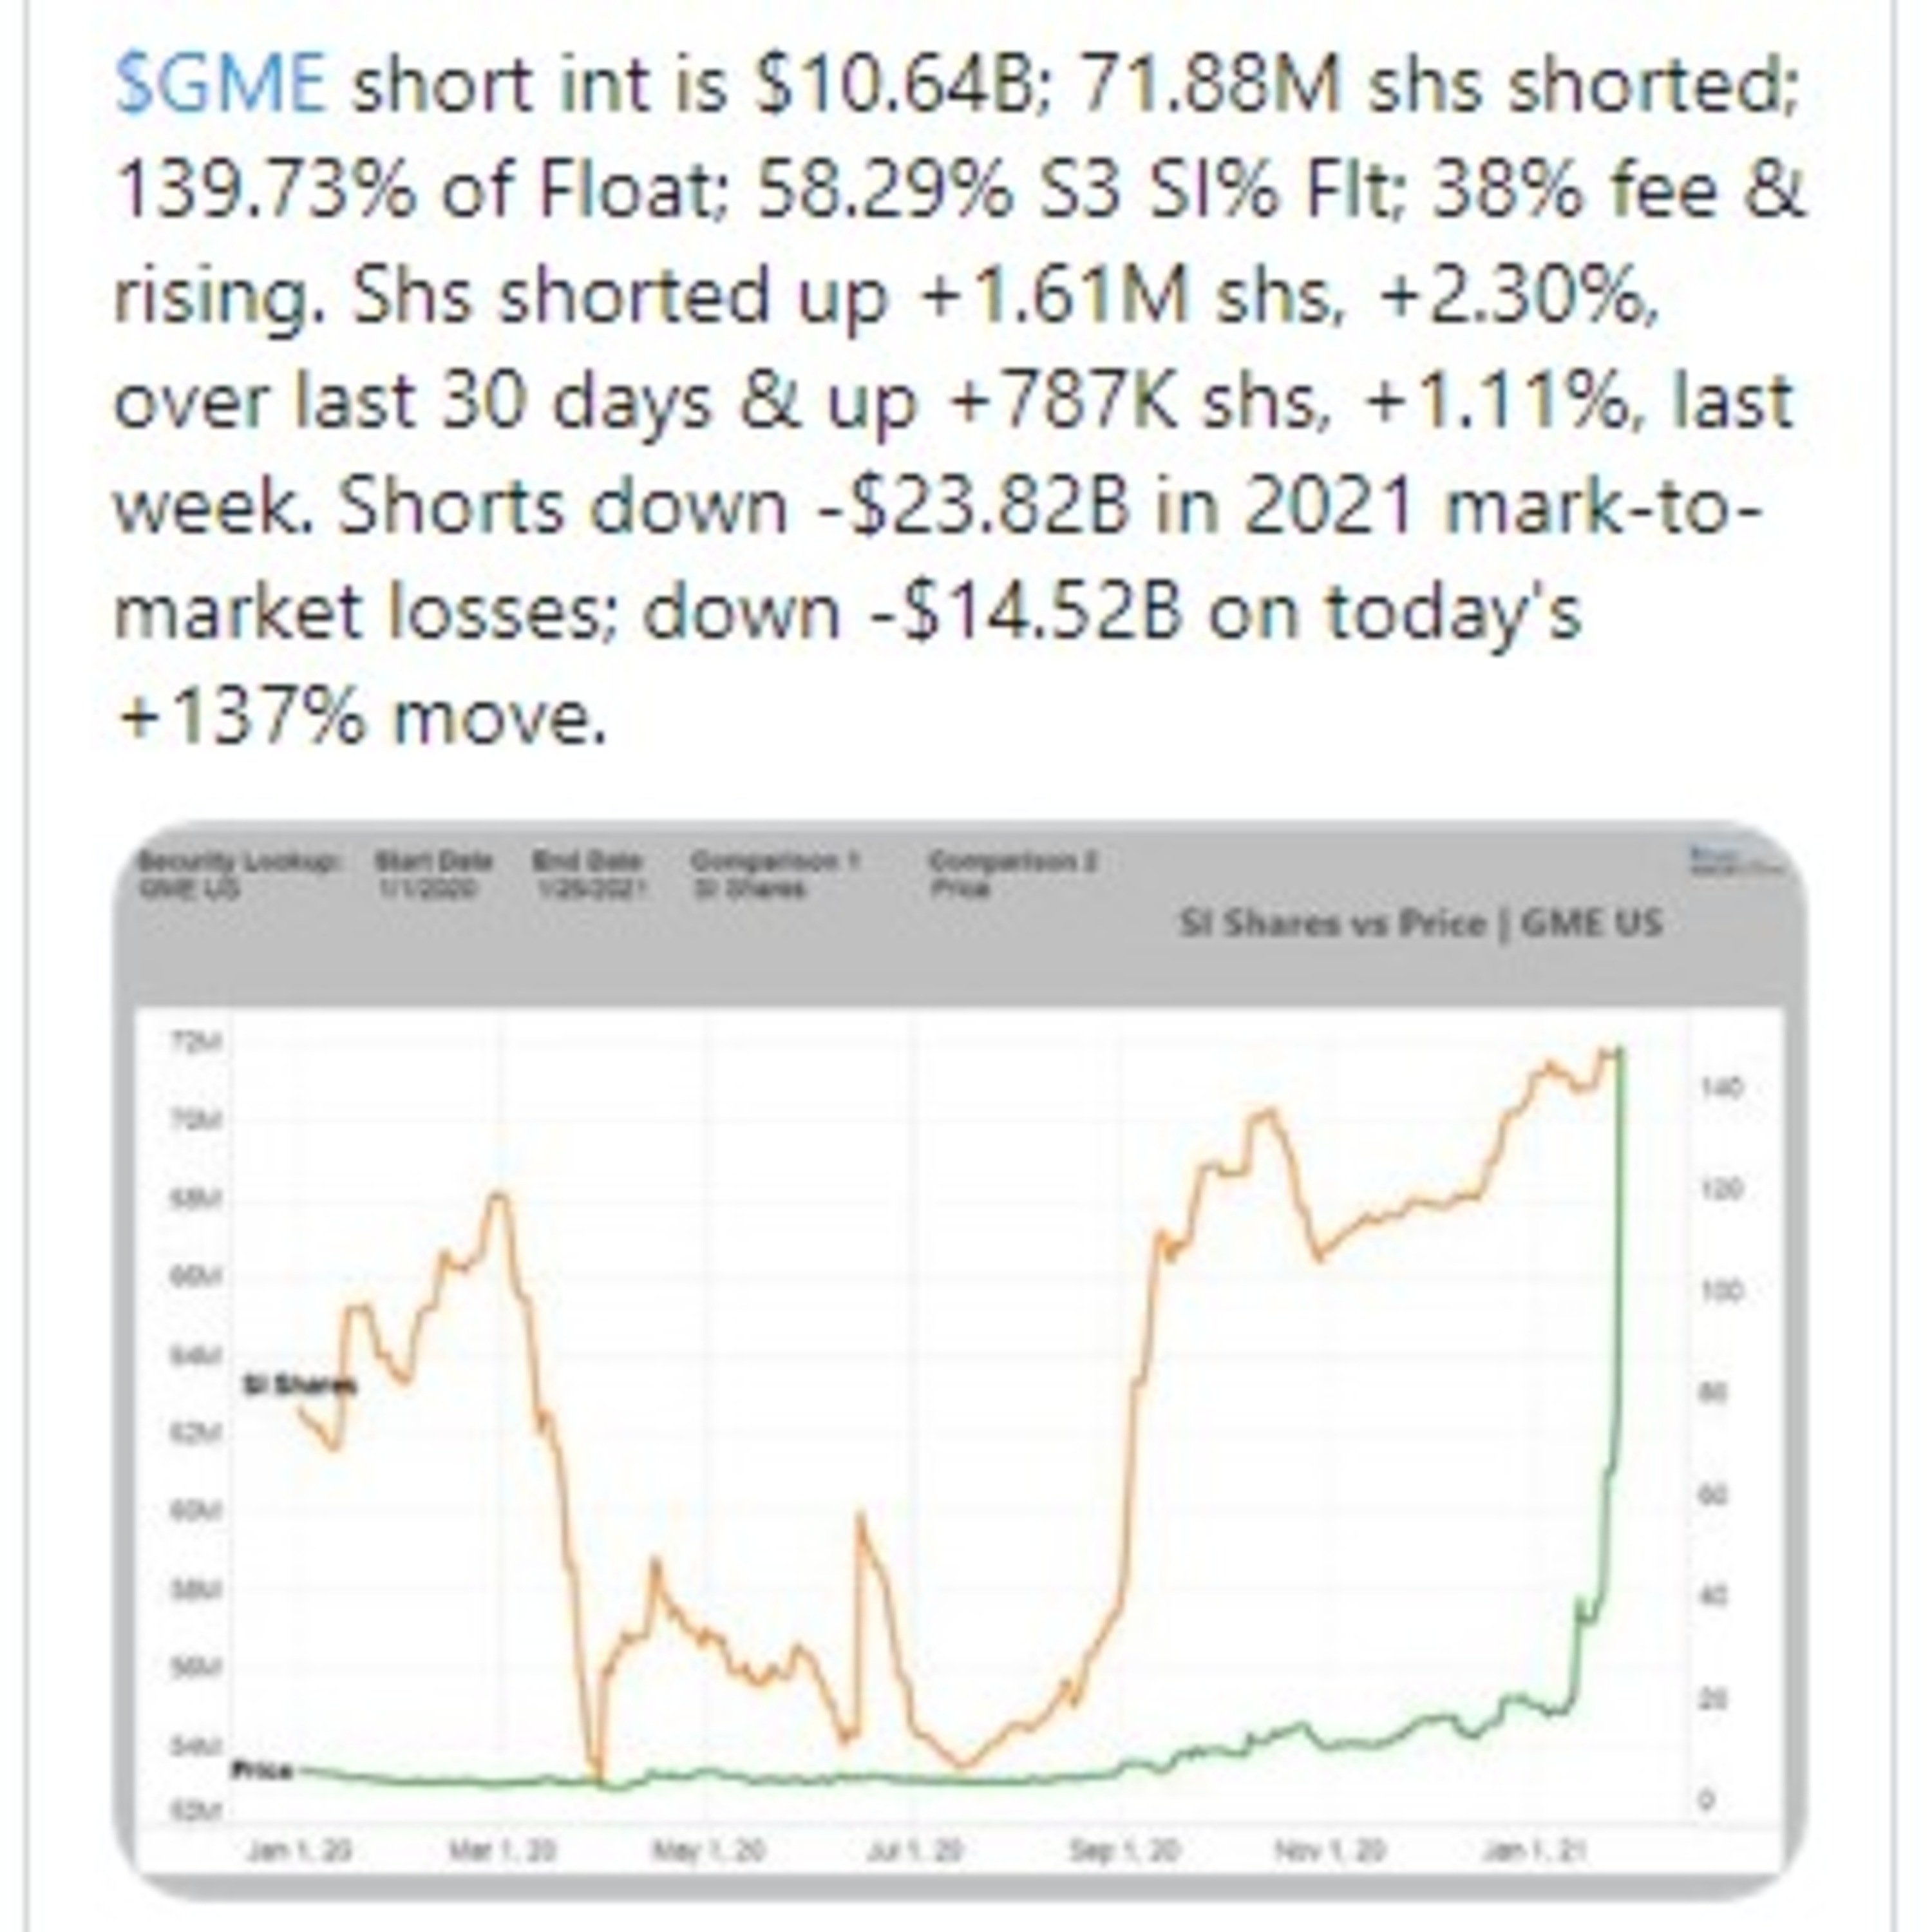Click the 72M label on left axis
The height and width of the screenshot is (1932, 1932).
point(196,1043)
